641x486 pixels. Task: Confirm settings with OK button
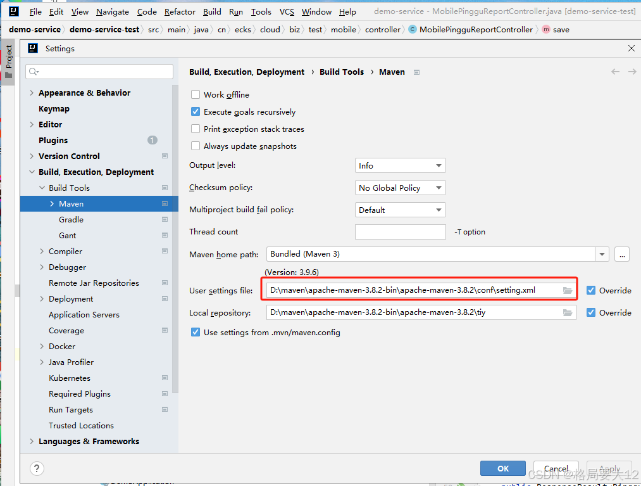[x=503, y=468]
